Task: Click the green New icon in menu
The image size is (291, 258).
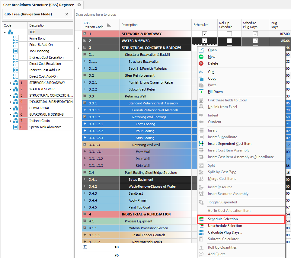Action: pos(201,57)
